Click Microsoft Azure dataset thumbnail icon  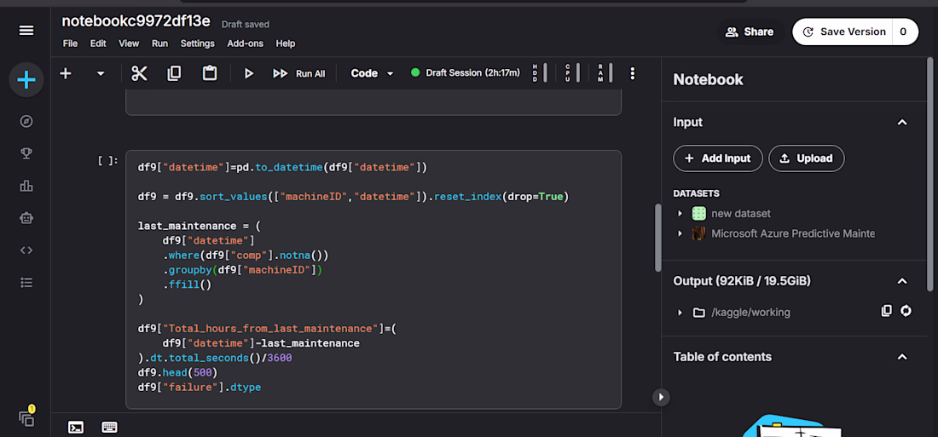pos(698,233)
